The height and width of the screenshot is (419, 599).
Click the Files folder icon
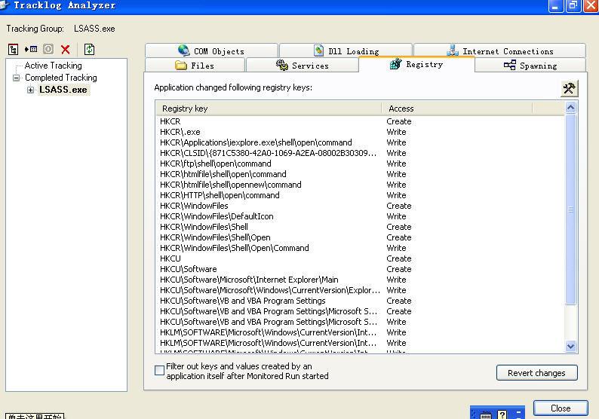[181, 66]
